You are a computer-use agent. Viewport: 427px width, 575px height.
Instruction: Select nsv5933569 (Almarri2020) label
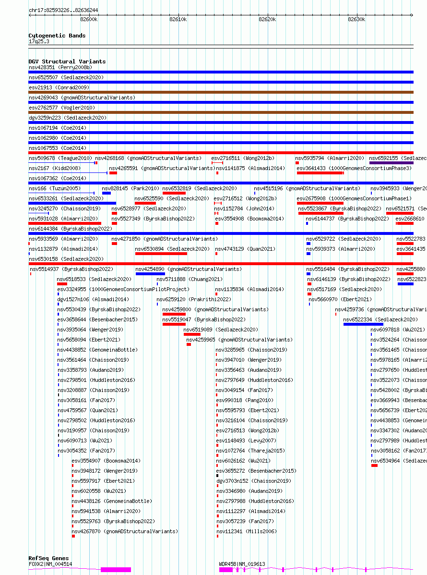63,239
